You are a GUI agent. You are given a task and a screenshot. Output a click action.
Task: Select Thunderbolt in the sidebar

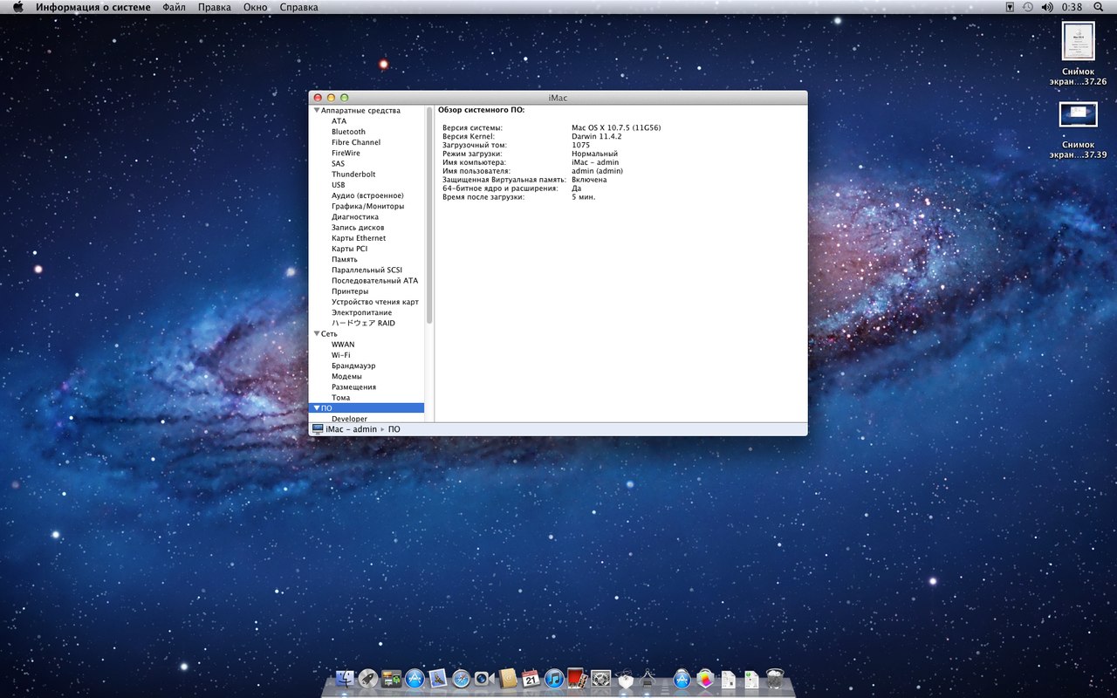(353, 174)
